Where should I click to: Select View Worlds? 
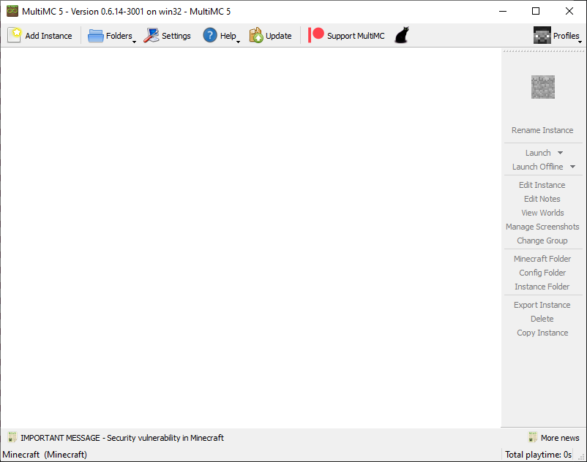pos(542,213)
